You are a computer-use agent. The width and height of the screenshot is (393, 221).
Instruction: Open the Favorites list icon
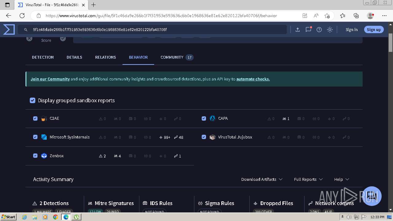tap(343, 15)
